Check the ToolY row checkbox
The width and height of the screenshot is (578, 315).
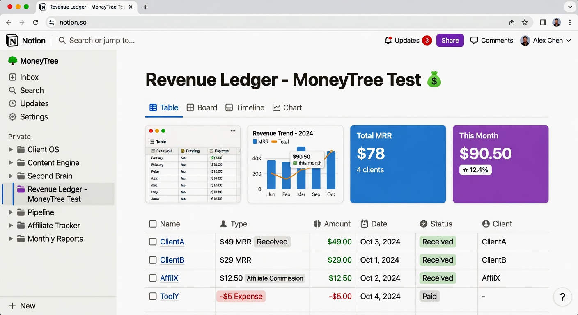pyautogui.click(x=153, y=296)
